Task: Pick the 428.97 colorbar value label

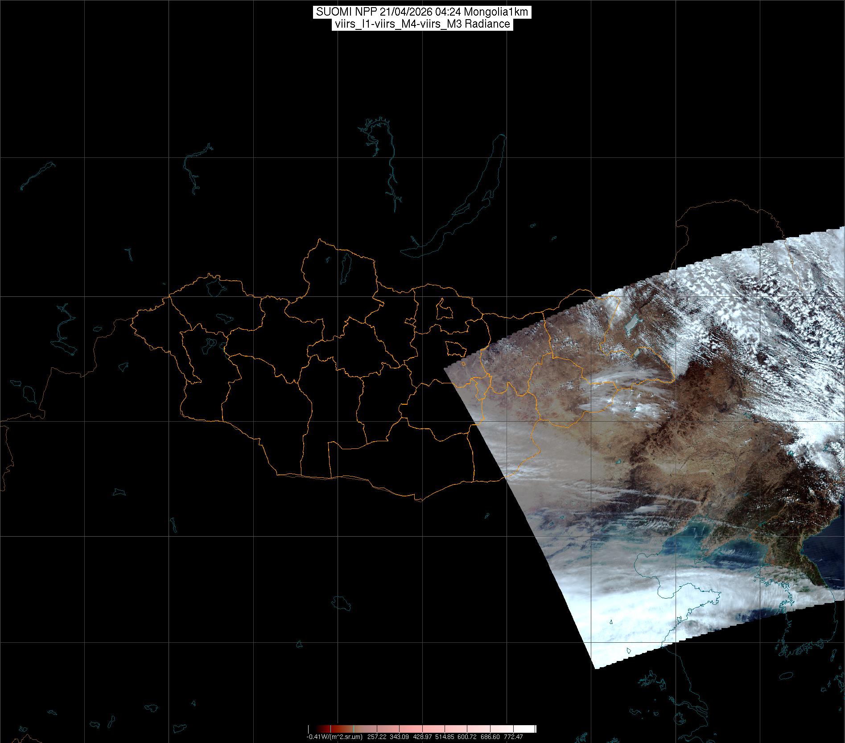Action: (x=422, y=737)
